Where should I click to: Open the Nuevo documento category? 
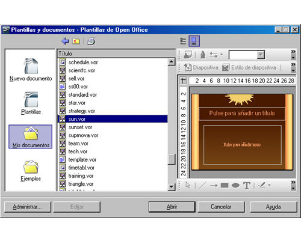pyautogui.click(x=31, y=70)
